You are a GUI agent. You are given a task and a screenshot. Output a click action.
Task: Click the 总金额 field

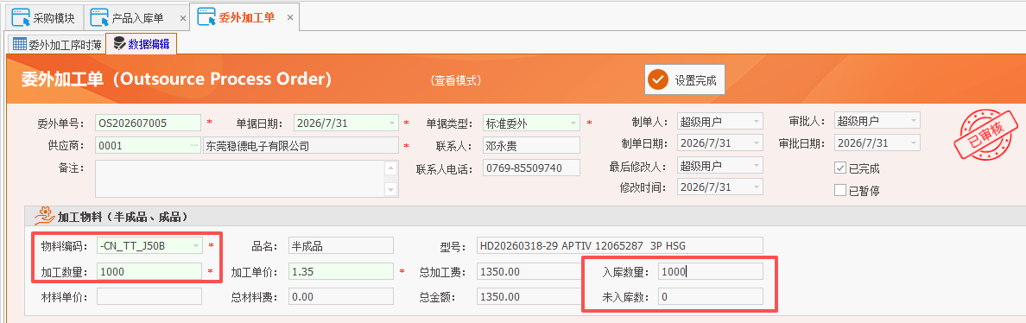click(x=529, y=297)
